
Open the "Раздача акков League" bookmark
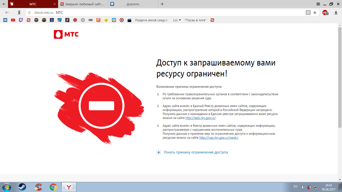(x=151, y=20)
